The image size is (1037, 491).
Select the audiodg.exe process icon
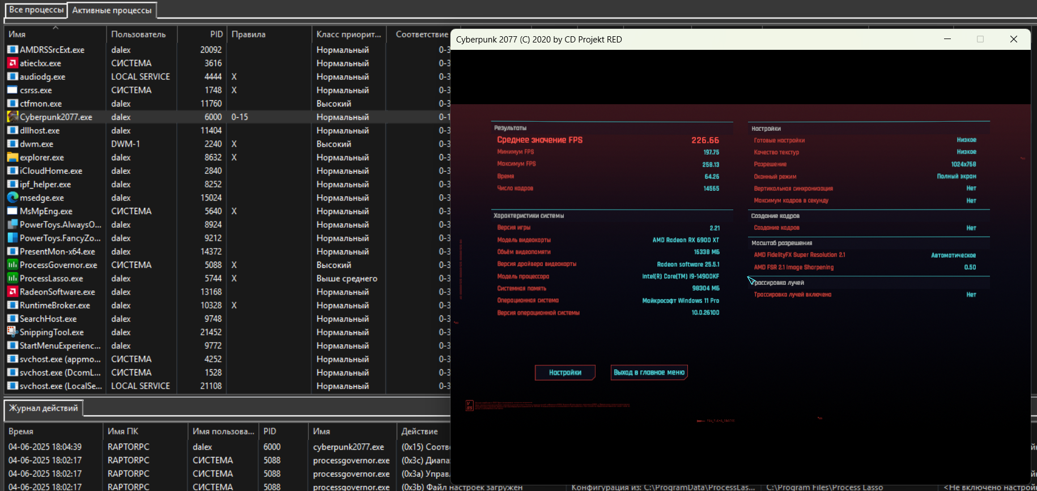(x=12, y=76)
